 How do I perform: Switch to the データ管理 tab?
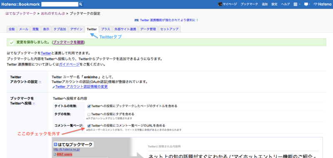pyautogui.click(x=148, y=29)
